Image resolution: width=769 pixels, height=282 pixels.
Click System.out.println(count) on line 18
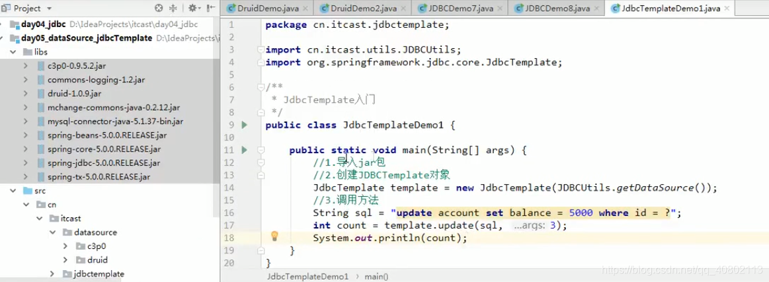coord(390,238)
